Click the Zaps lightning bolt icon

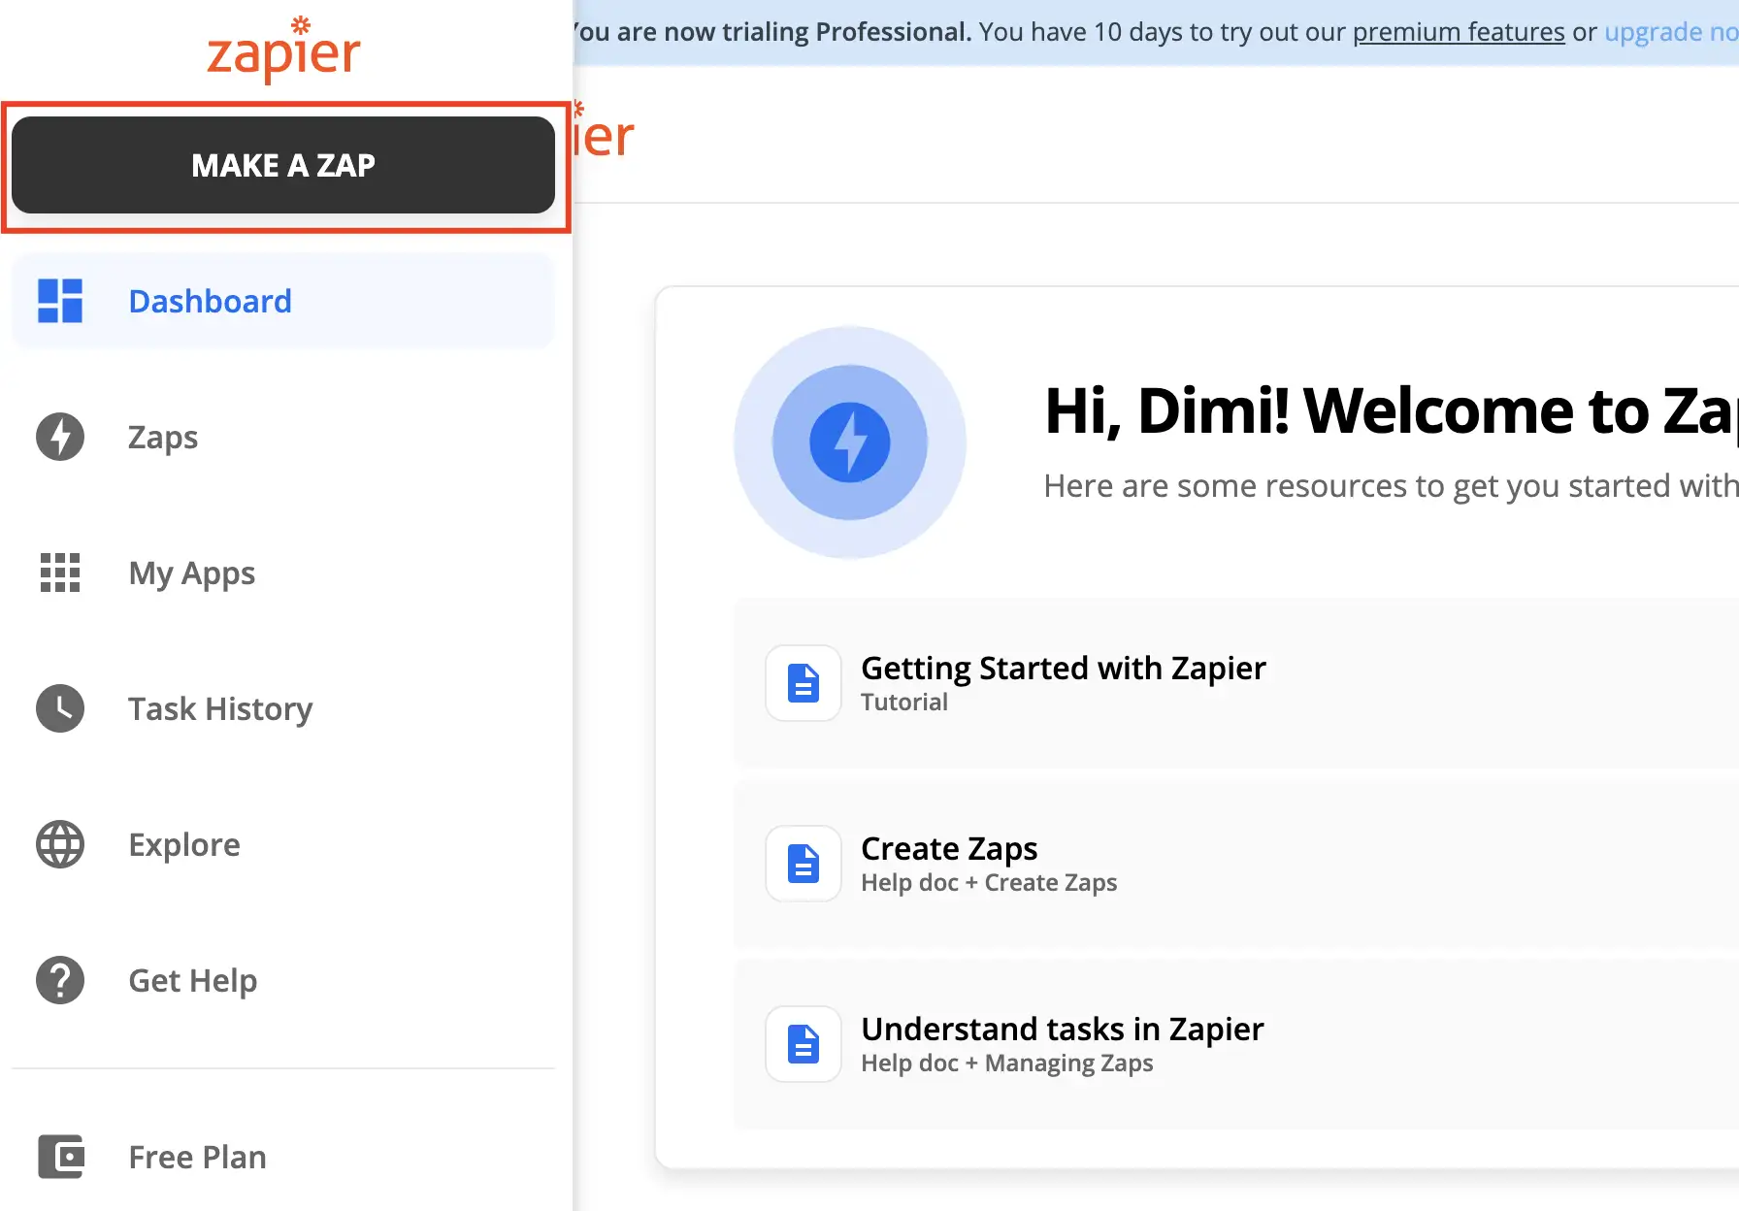click(x=60, y=437)
